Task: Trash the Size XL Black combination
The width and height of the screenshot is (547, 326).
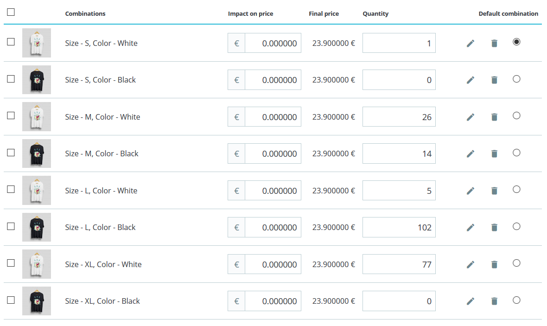Action: pos(494,301)
